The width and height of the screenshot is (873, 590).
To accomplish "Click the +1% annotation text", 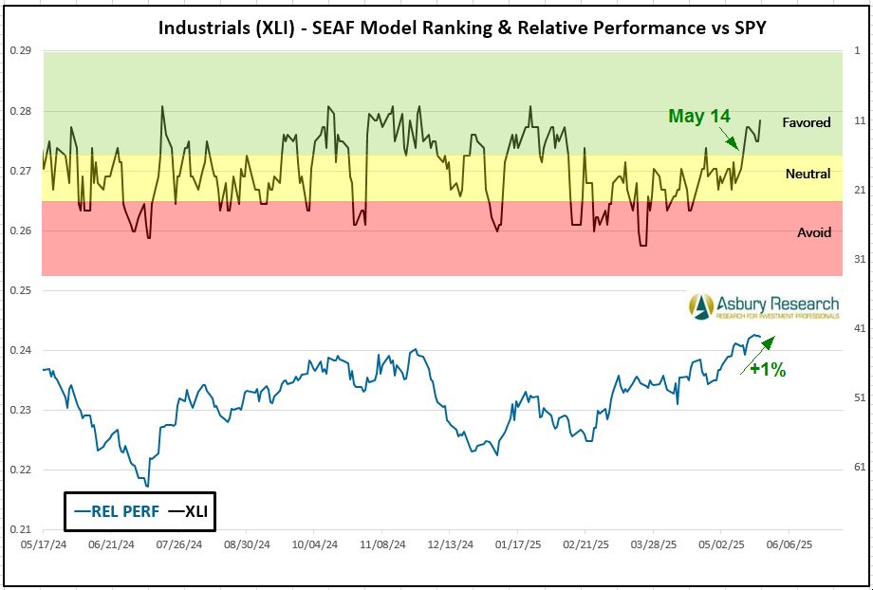I will click(768, 370).
